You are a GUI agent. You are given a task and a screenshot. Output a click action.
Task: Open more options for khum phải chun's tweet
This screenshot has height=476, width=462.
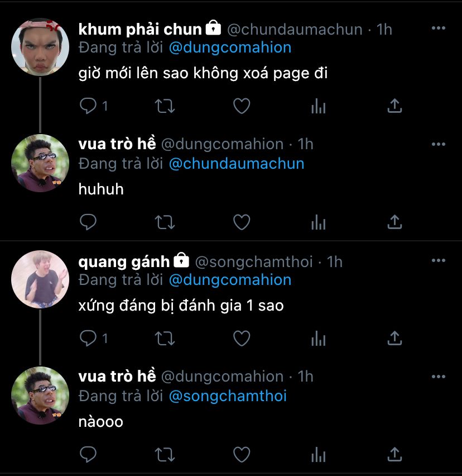(x=439, y=28)
